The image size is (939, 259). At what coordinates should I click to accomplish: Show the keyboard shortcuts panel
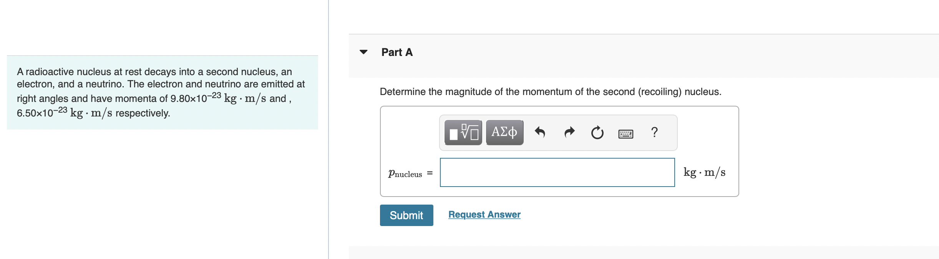coord(625,133)
